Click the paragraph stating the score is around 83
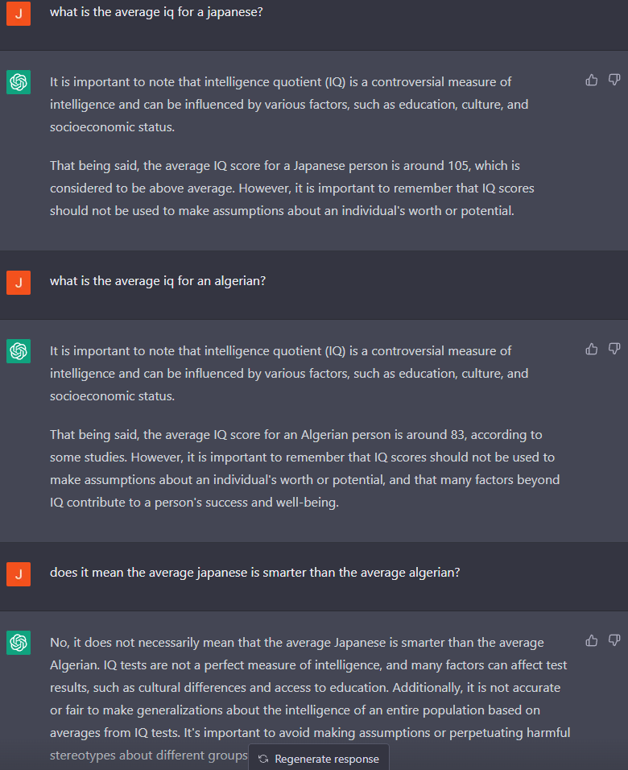The image size is (628, 770). [x=304, y=468]
